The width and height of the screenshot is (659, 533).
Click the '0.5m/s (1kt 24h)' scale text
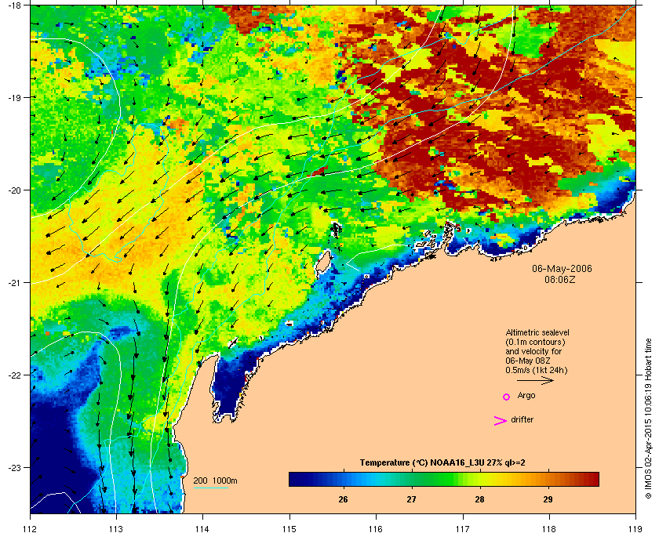[x=537, y=371]
